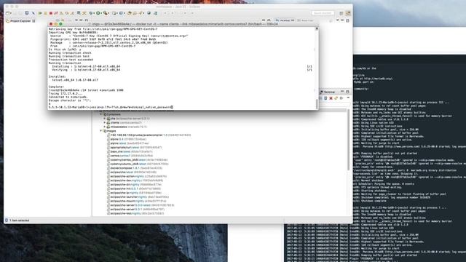The height and width of the screenshot is (262, 466).
Task: Open the Debug launch dropdown arrow
Action: 94,13
